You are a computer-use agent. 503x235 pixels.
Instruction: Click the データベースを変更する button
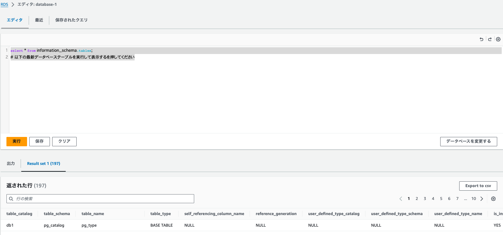(x=469, y=141)
